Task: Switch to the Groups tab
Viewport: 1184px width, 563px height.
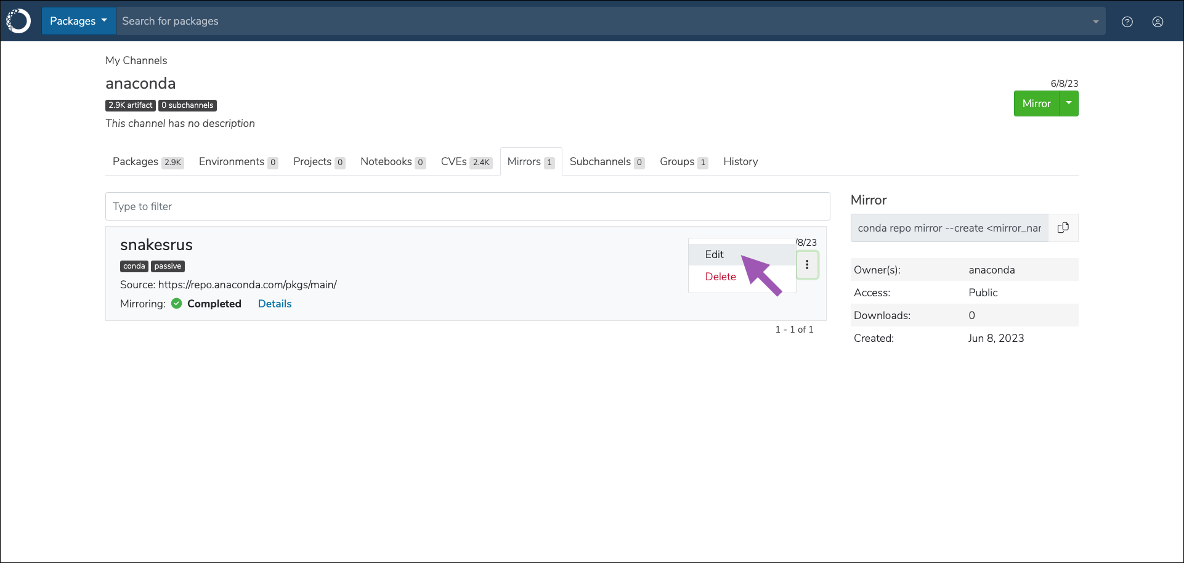Action: click(684, 161)
